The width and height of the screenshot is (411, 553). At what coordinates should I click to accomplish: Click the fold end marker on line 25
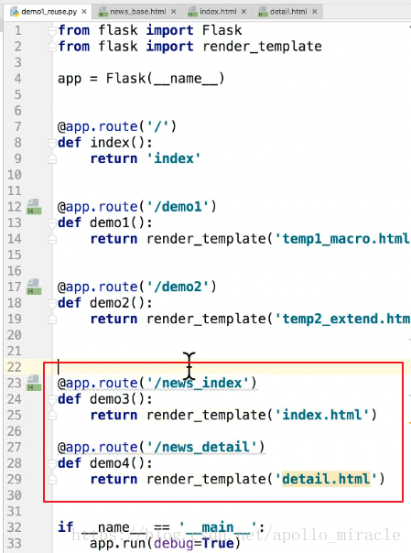(x=52, y=416)
